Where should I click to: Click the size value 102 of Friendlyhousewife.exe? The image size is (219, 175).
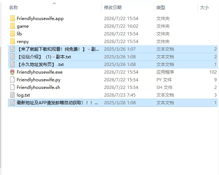(x=213, y=72)
